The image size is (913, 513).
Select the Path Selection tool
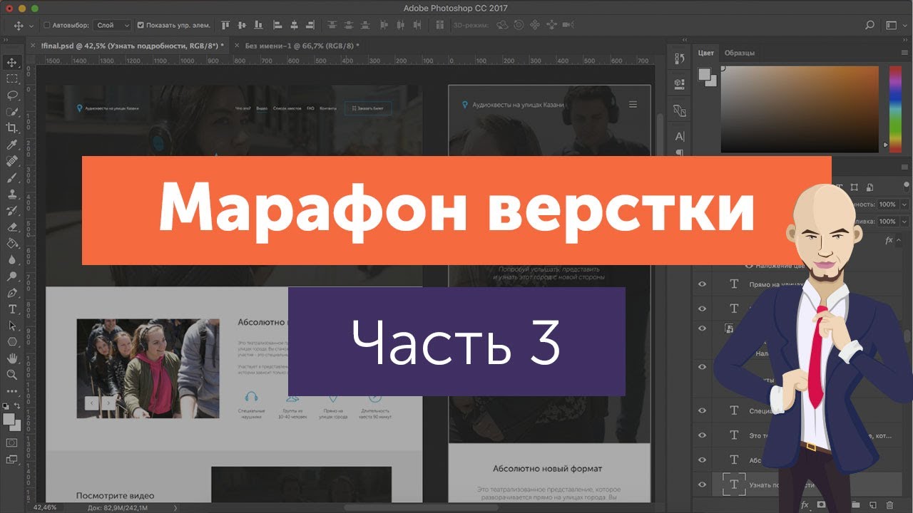click(11, 325)
